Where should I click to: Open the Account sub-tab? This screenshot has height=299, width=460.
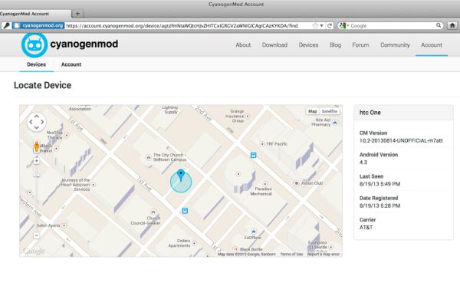[x=71, y=64]
